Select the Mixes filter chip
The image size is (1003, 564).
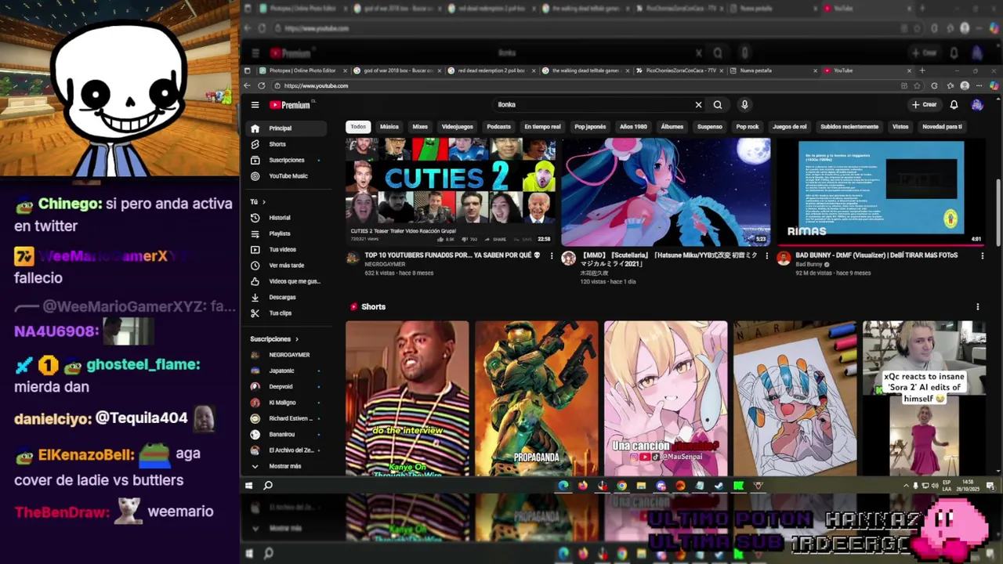[x=420, y=127]
